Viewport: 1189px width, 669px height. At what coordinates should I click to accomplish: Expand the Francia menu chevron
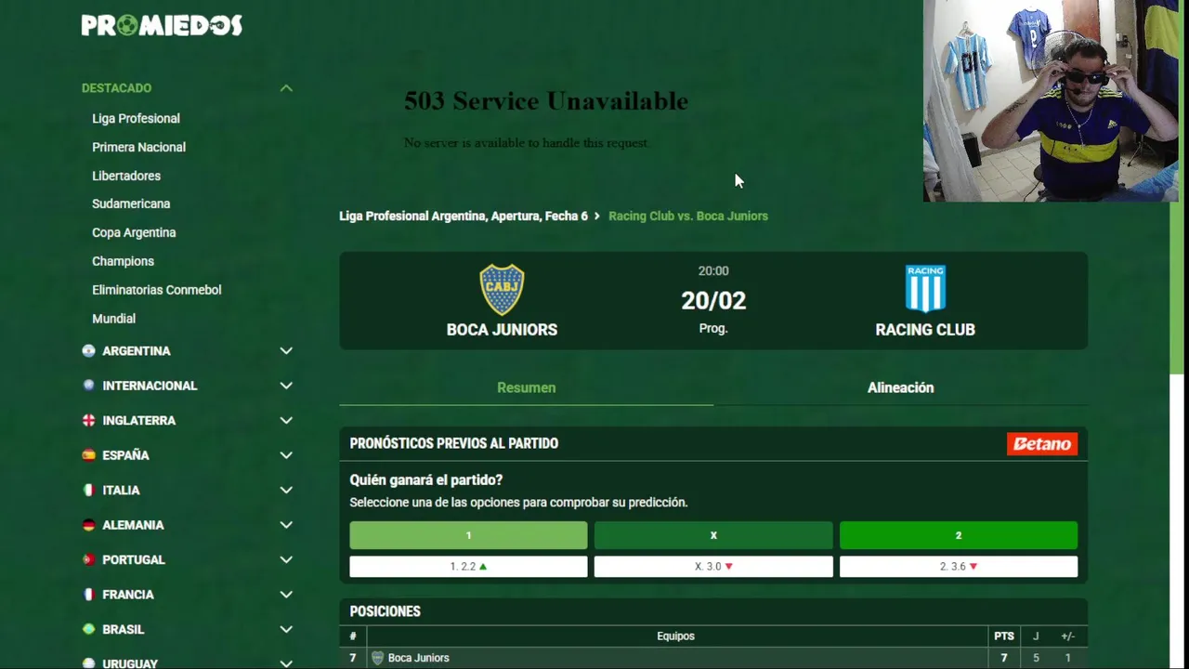point(286,595)
